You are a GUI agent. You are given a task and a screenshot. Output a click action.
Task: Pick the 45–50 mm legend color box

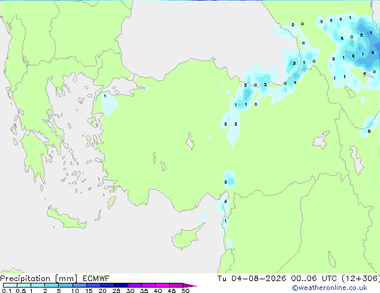pyautogui.click(x=176, y=285)
